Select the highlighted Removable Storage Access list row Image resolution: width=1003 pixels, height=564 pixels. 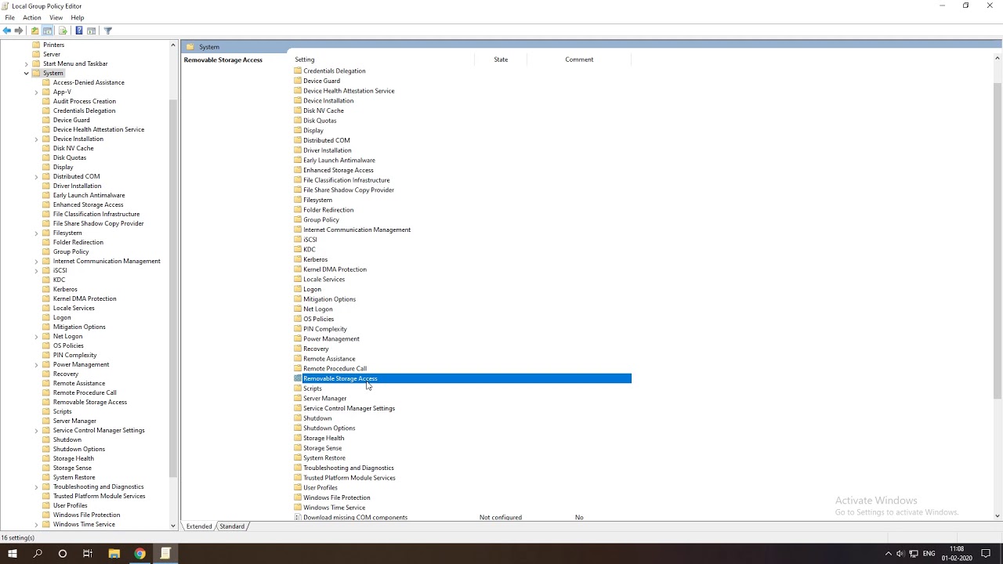pyautogui.click(x=462, y=378)
